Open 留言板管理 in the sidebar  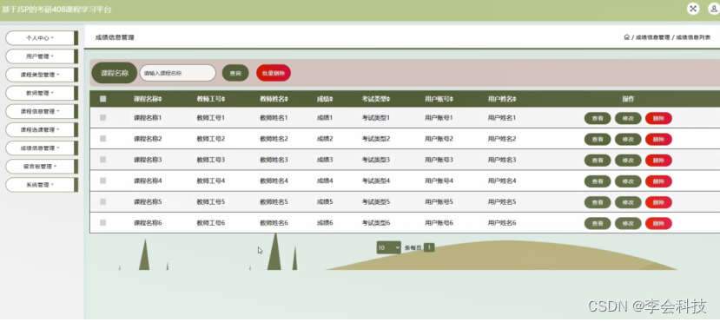tap(42, 167)
